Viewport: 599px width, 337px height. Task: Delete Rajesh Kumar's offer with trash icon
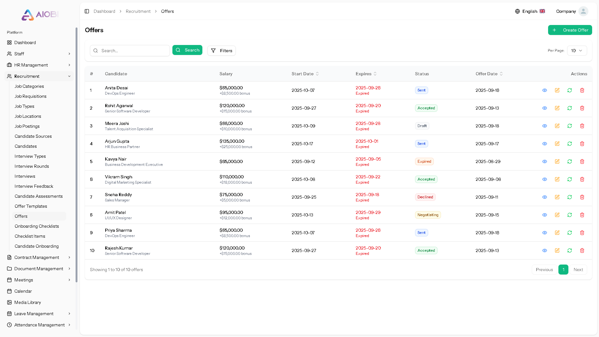582,250
